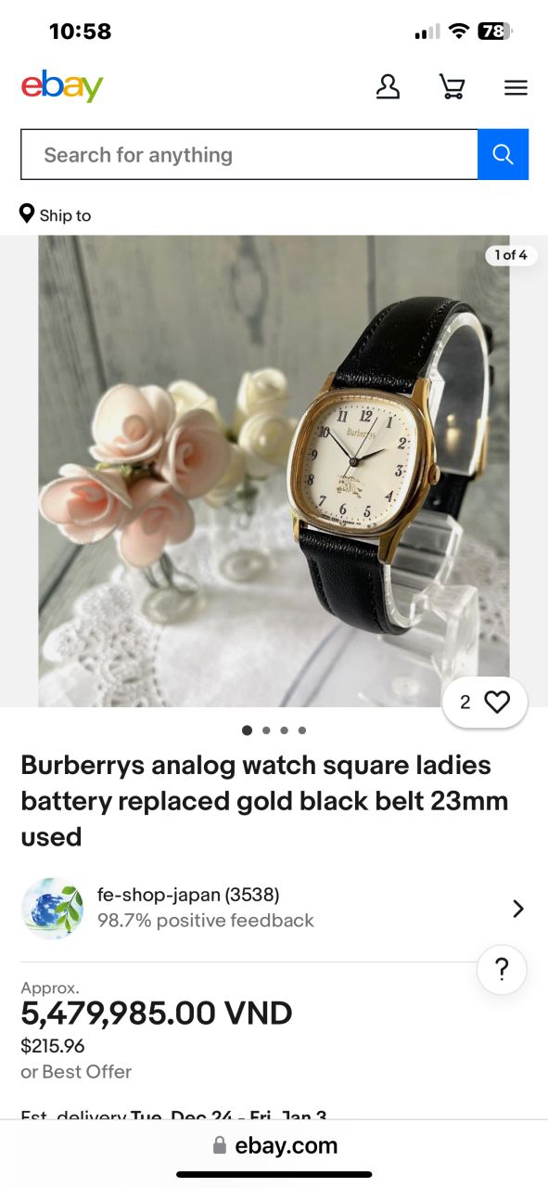Open help with the question mark button
Image resolution: width=548 pixels, height=1188 pixels.
(502, 970)
